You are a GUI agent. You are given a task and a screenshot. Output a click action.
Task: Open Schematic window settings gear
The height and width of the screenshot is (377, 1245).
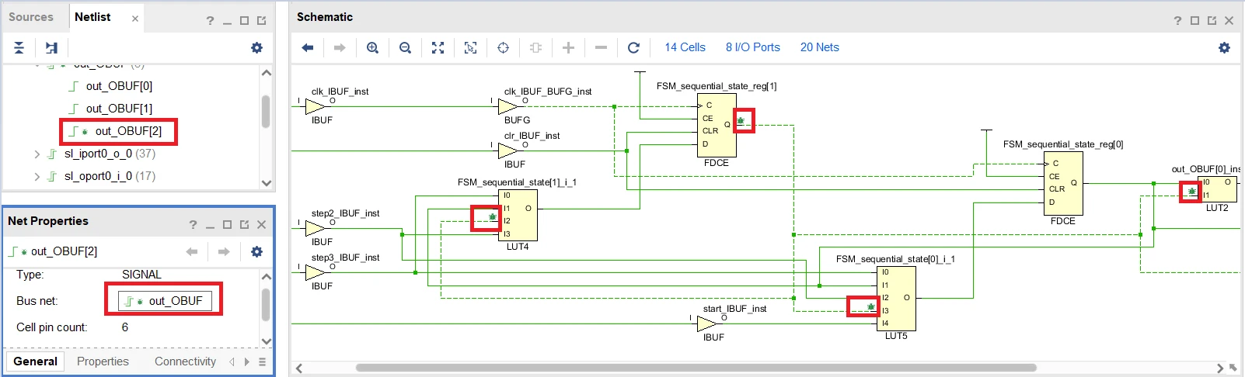(x=1224, y=48)
